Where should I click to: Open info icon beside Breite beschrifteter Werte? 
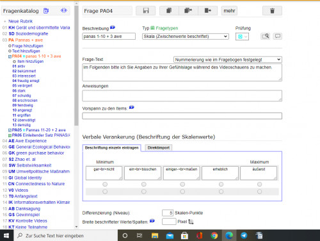(152, 221)
